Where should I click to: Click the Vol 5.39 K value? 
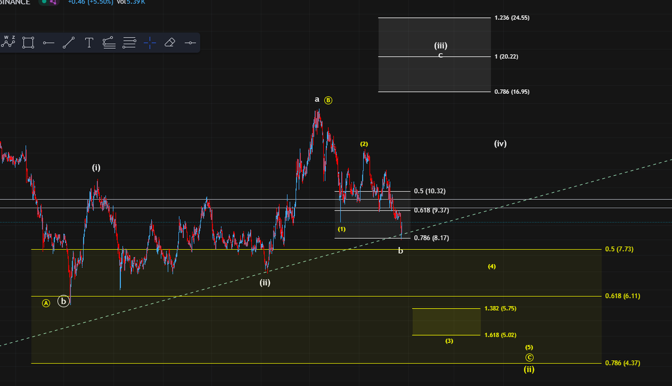(132, 2)
